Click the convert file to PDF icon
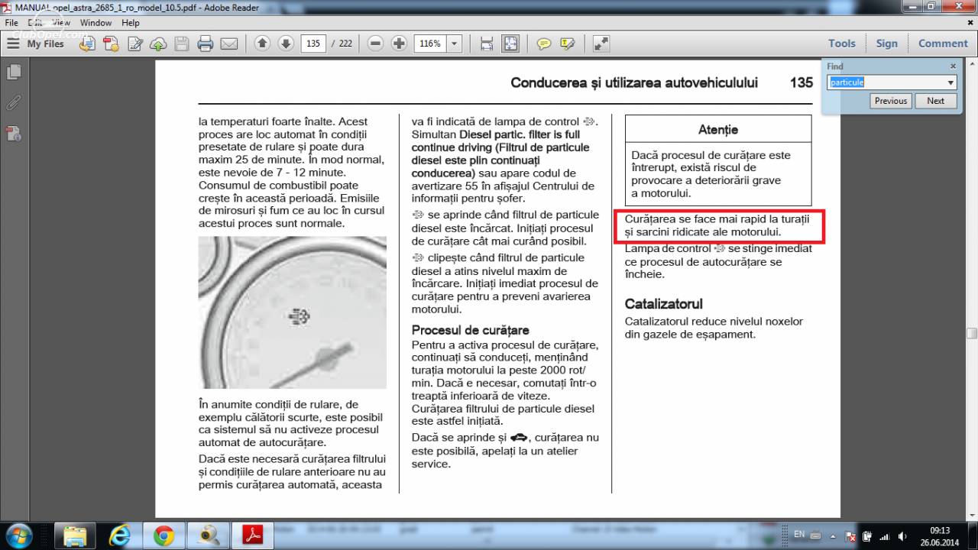 coord(88,44)
